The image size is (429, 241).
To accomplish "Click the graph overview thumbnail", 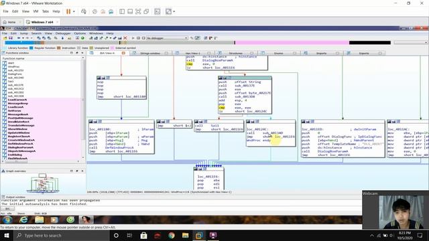I will pyautogui.click(x=42, y=183).
